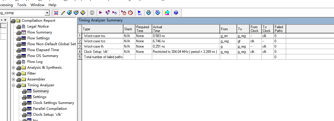The image size is (334, 121).
Task: Expand the Fitter folder node
Action: pos(14,73)
